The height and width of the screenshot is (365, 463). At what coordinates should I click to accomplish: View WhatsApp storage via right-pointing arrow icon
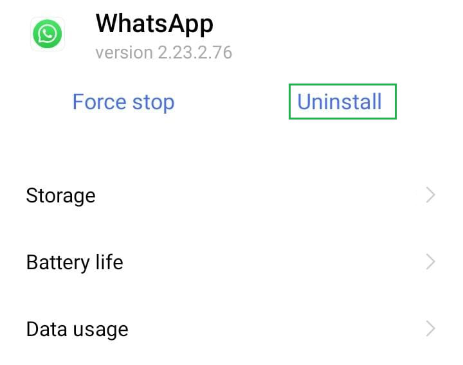pyautogui.click(x=430, y=195)
